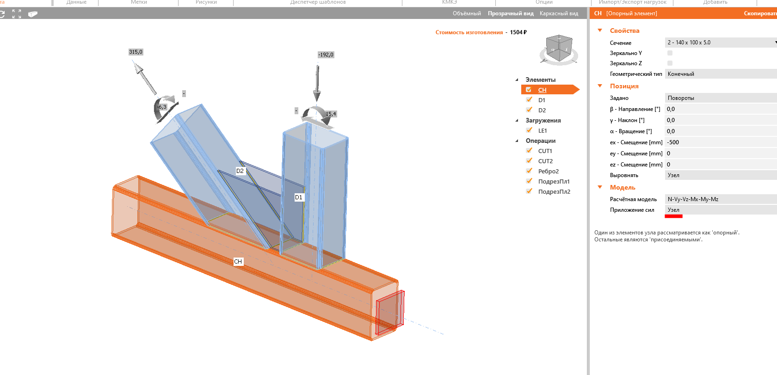This screenshot has width=777, height=375.
Task: Switch to Каркасный вид mode
Action: coord(559,13)
